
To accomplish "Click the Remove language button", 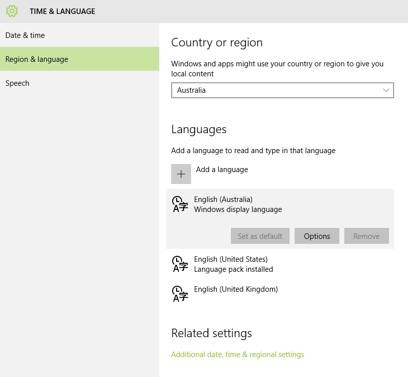I will click(366, 236).
